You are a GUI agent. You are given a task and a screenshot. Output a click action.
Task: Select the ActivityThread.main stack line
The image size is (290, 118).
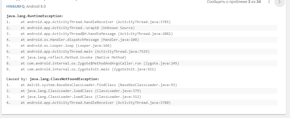point(142,51)
